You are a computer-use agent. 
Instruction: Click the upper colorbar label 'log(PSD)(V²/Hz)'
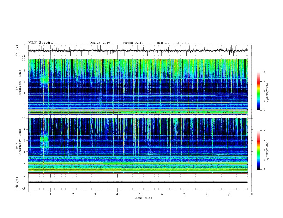[x=268, y=93]
